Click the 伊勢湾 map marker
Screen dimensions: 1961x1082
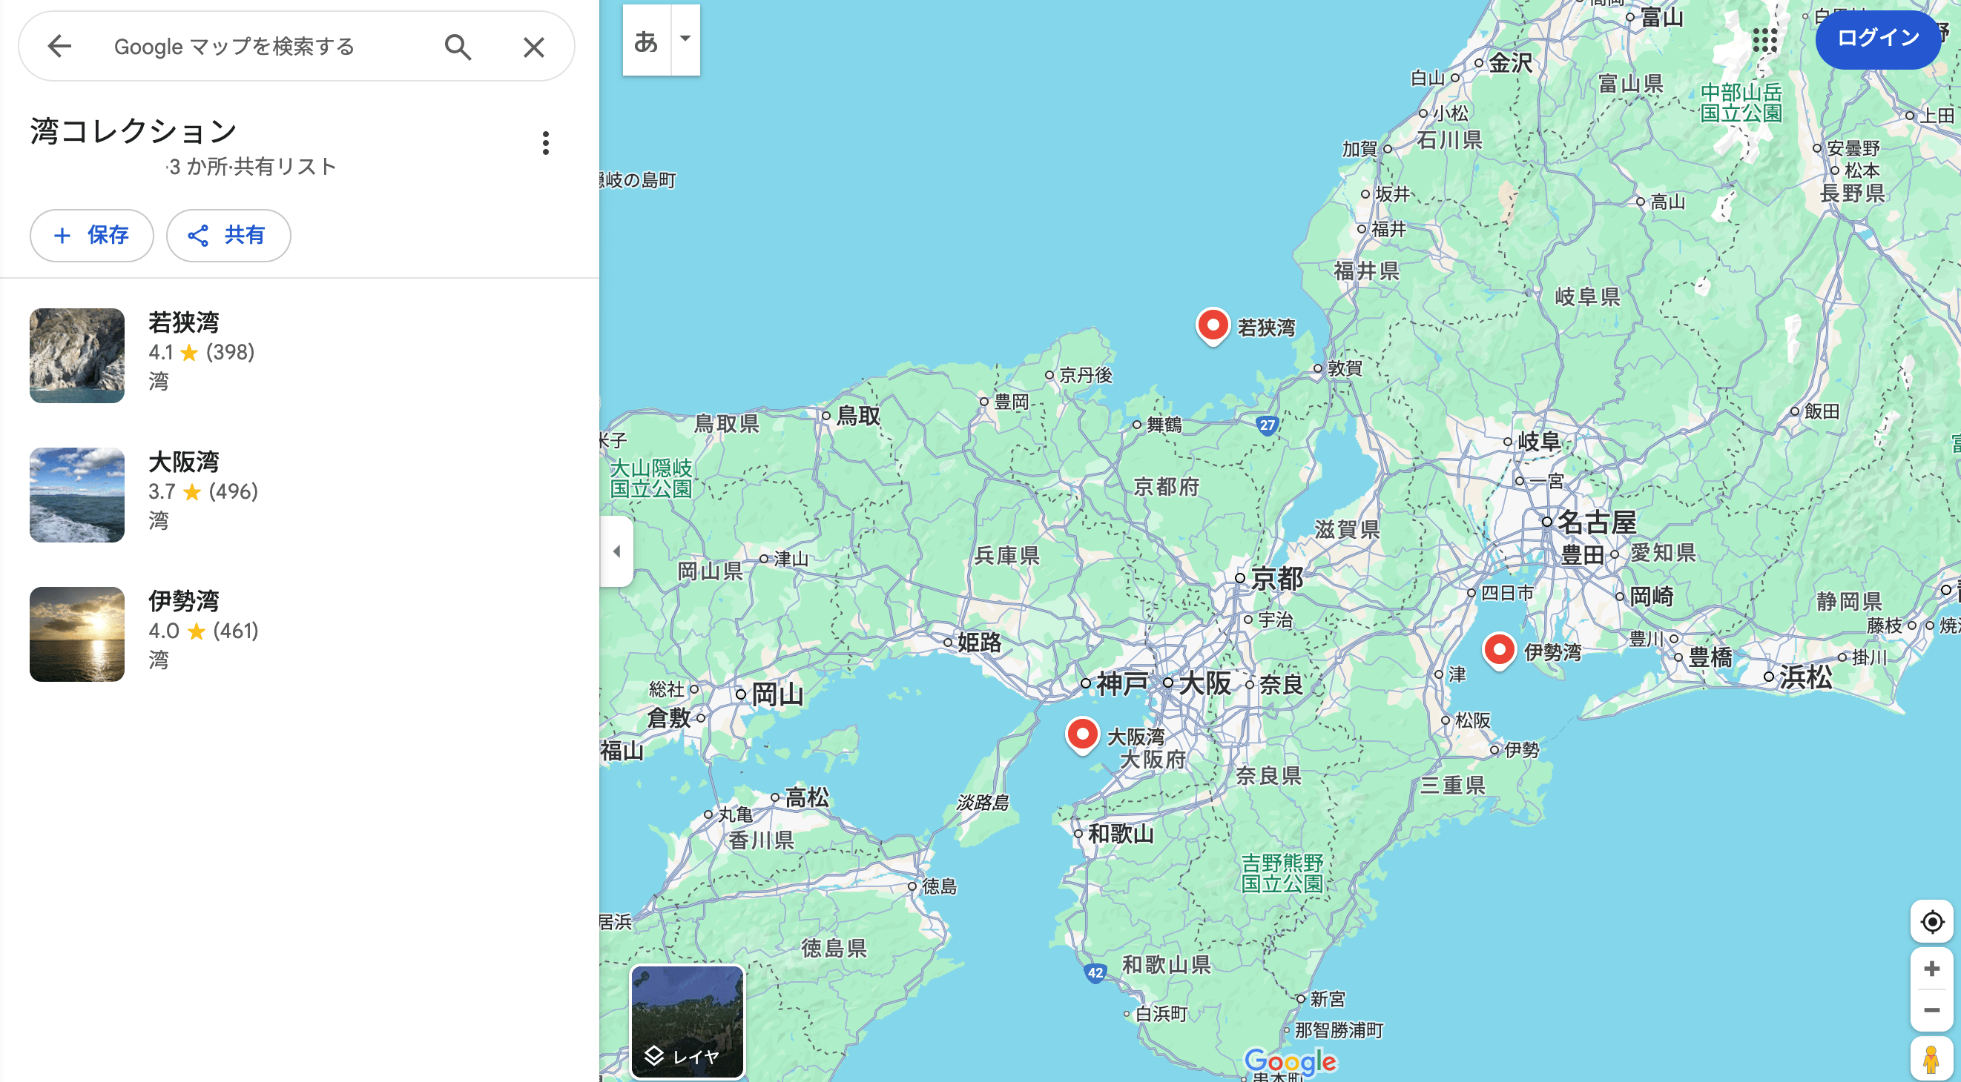[x=1499, y=651]
